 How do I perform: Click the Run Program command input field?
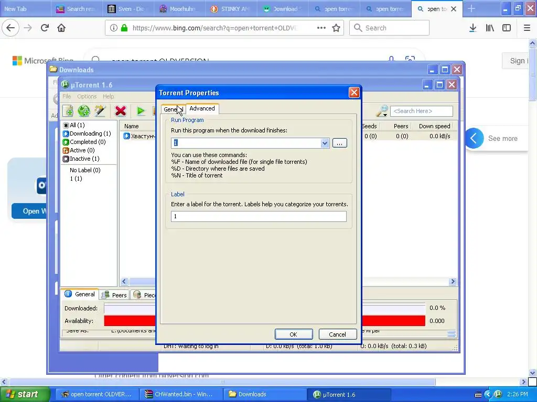246,143
